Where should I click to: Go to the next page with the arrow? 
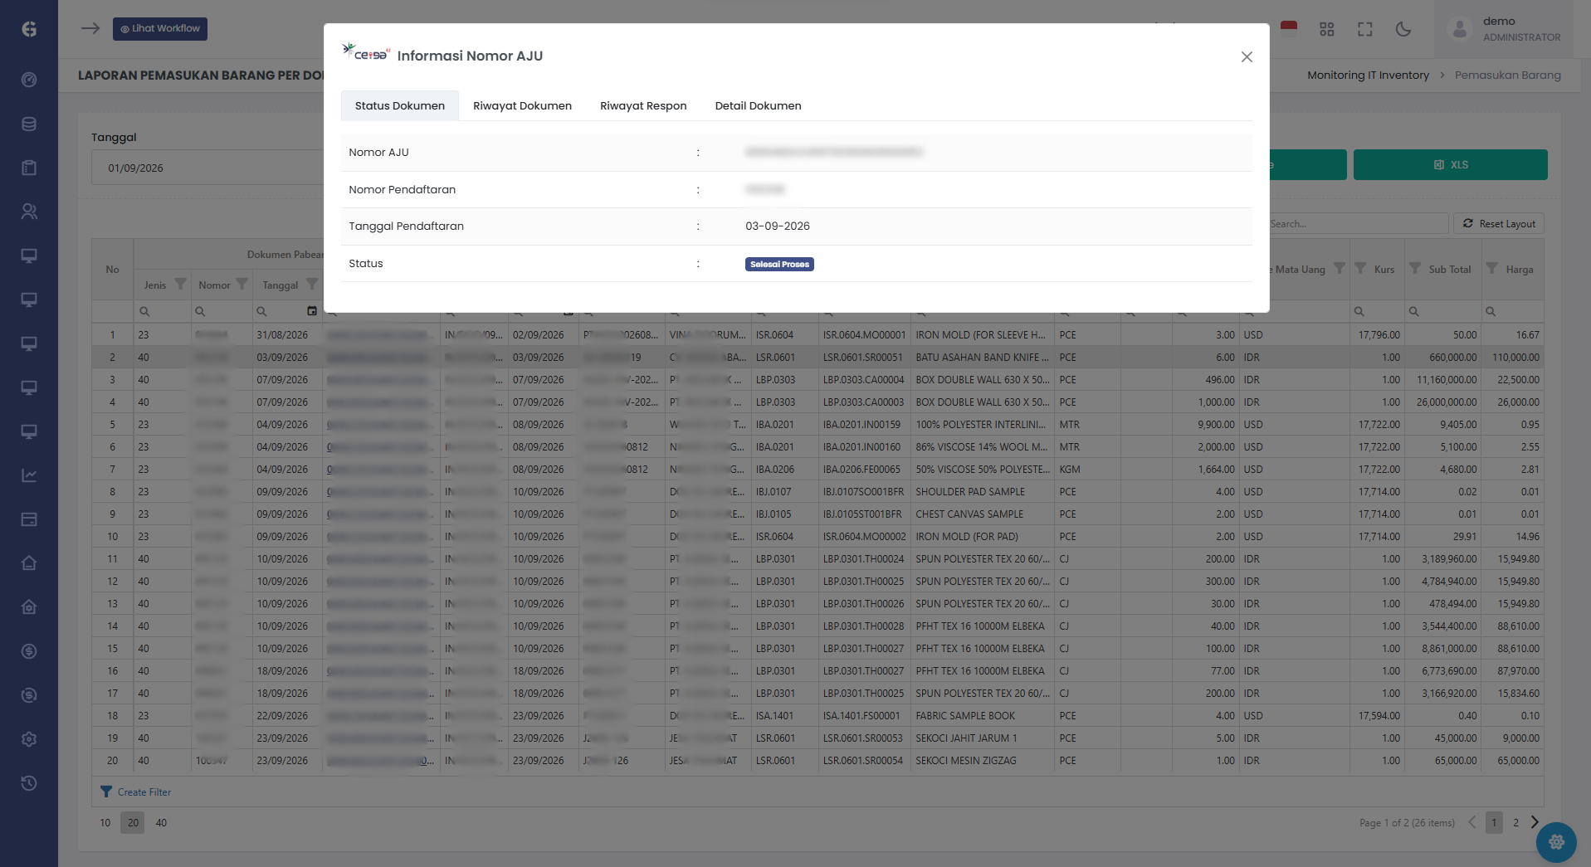coord(1535,822)
